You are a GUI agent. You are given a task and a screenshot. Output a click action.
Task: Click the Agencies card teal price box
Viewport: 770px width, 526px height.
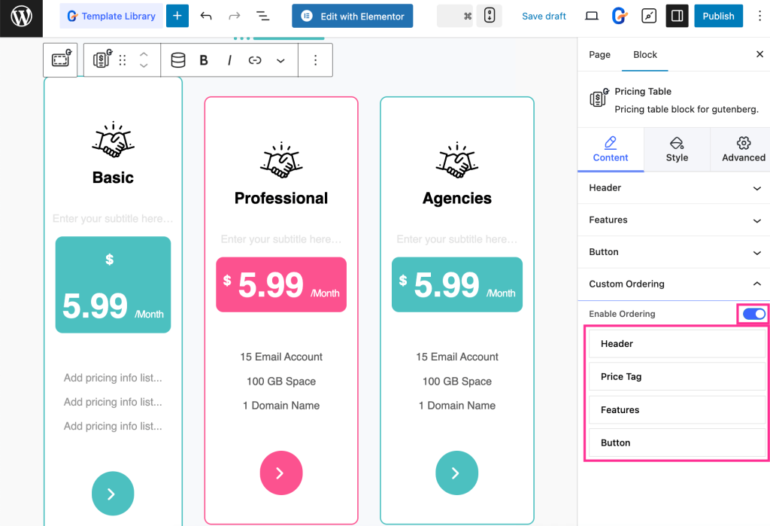coord(456,284)
